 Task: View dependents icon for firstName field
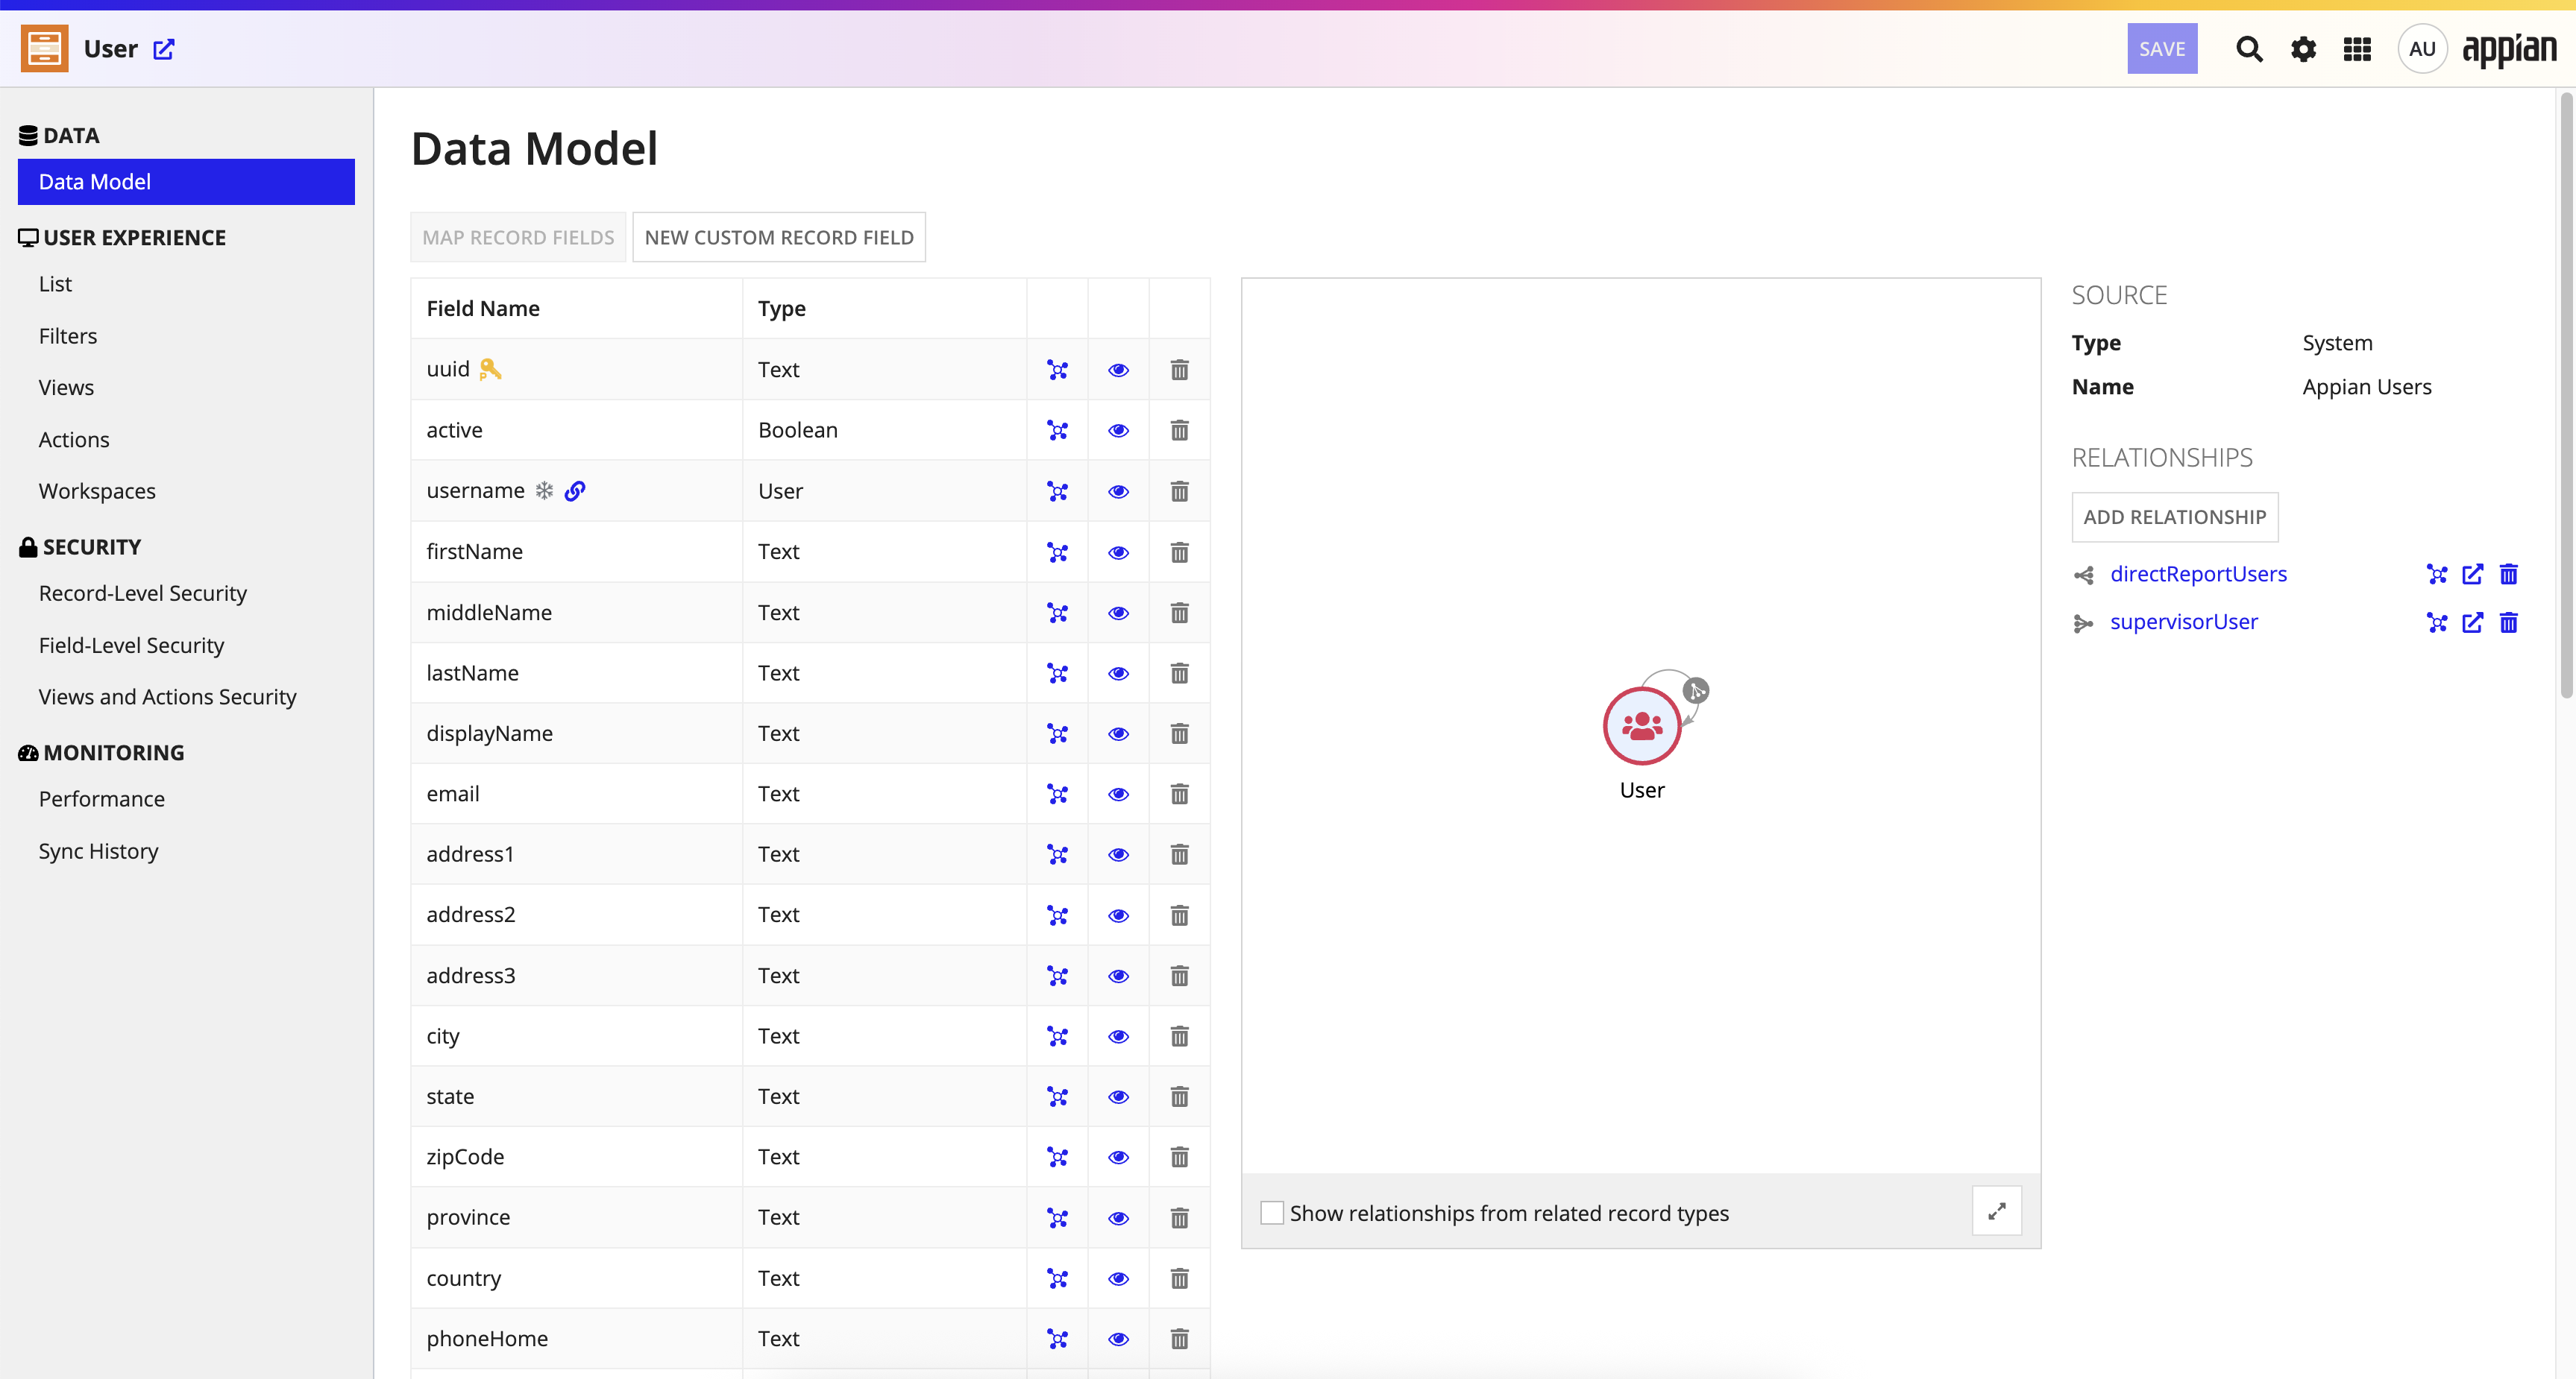pos(1057,552)
